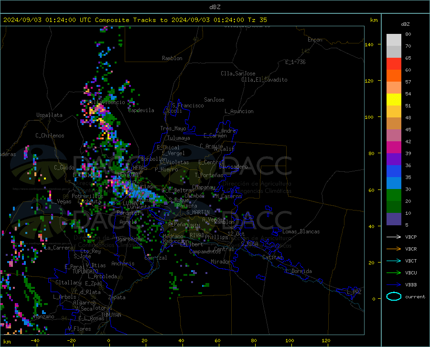Click the 'Clla.El_Cavadito' map label
This screenshot has height=347, width=430.
[x=264, y=80]
